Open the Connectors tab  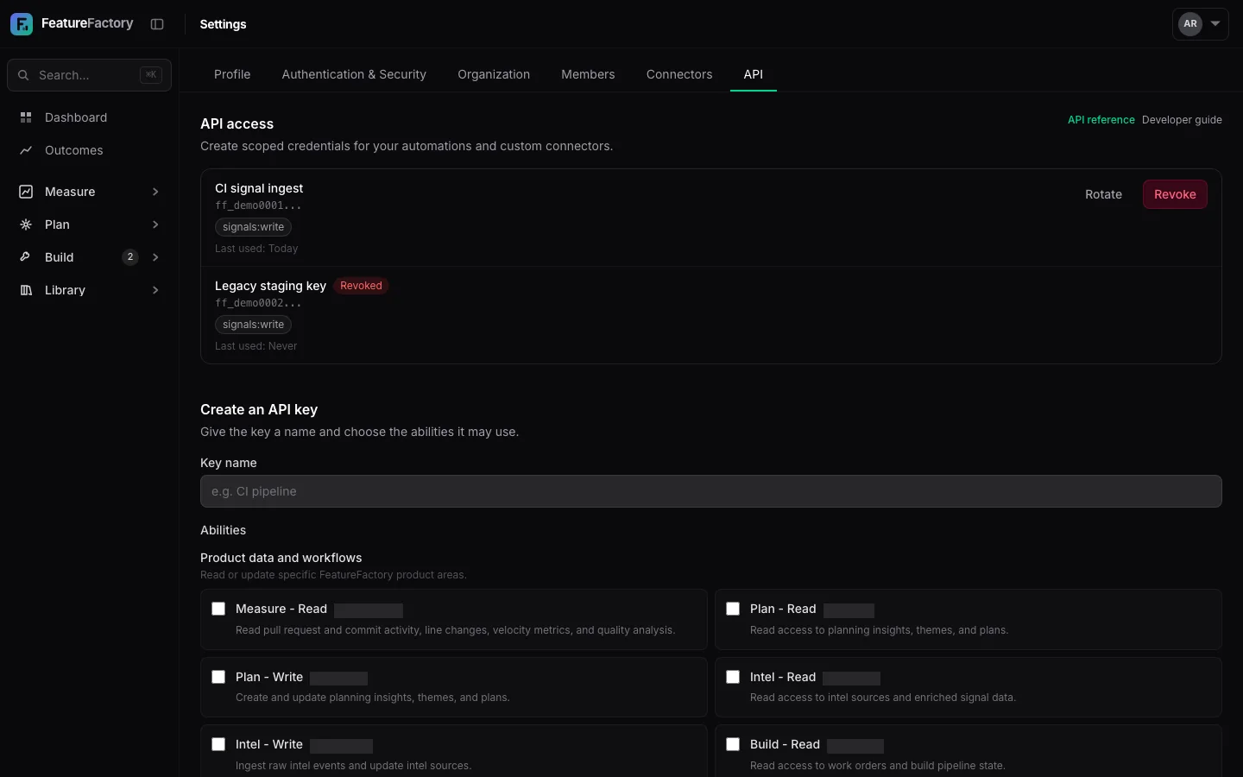[679, 74]
